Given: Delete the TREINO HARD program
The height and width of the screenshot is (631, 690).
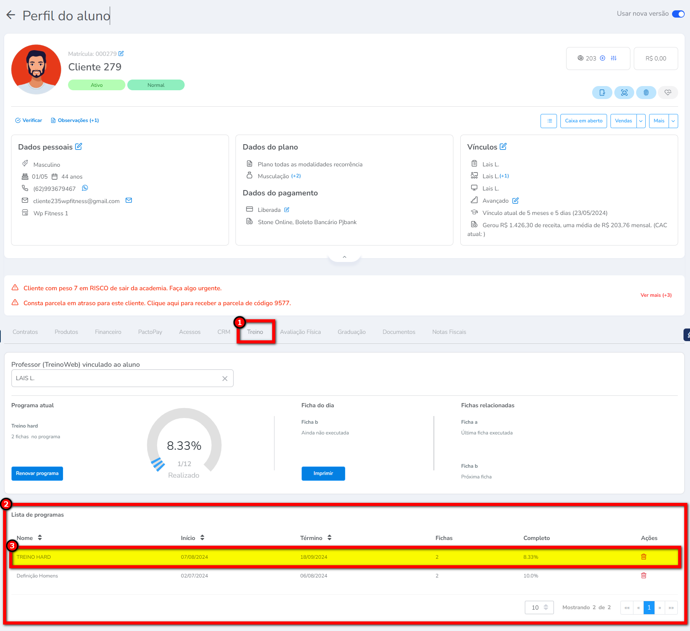Looking at the screenshot, I should [643, 557].
